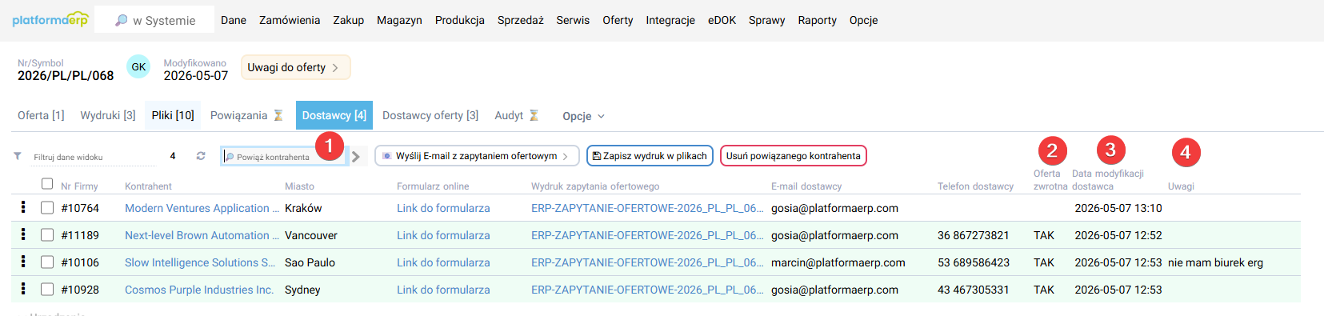Open Next-level Brown Automation contractor link

(202, 235)
